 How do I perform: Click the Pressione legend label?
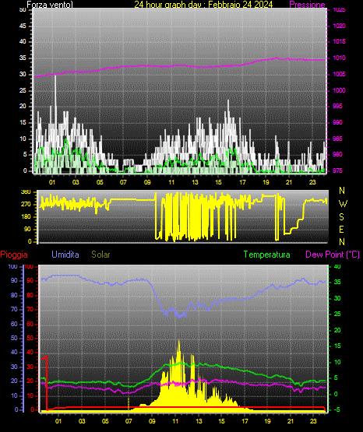[x=307, y=5]
